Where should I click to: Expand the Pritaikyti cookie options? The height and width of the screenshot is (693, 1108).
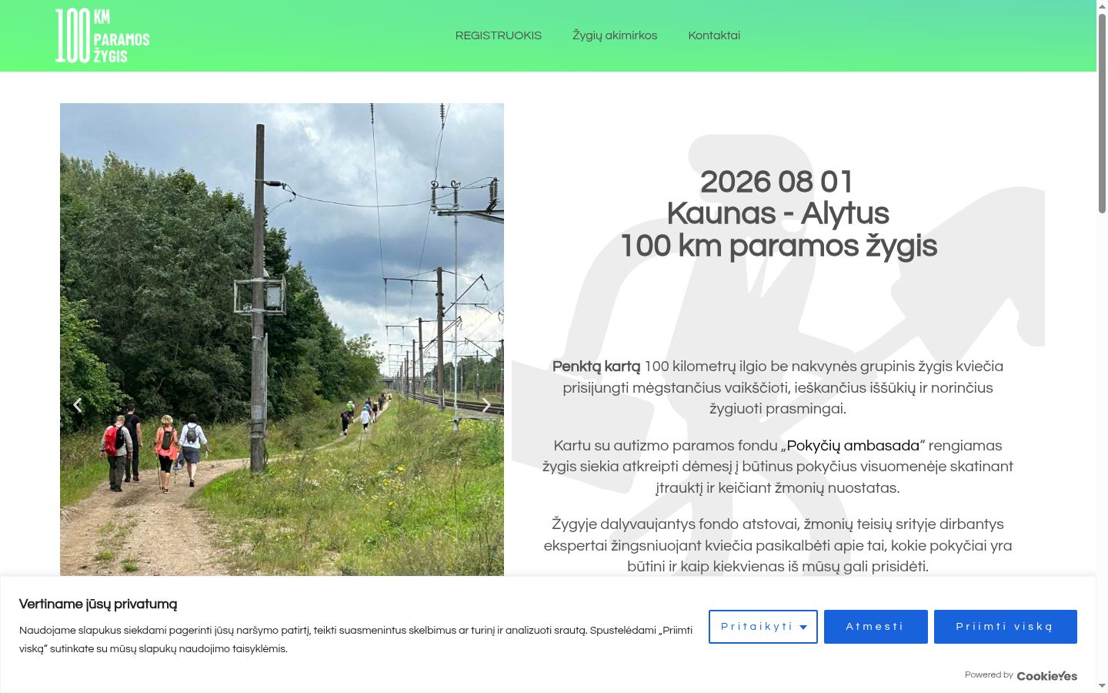pyautogui.click(x=763, y=627)
